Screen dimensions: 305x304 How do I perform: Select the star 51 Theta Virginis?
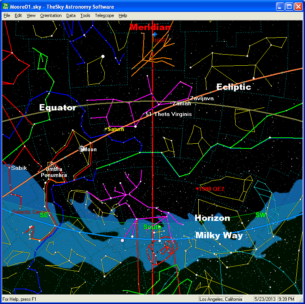coord(144,114)
